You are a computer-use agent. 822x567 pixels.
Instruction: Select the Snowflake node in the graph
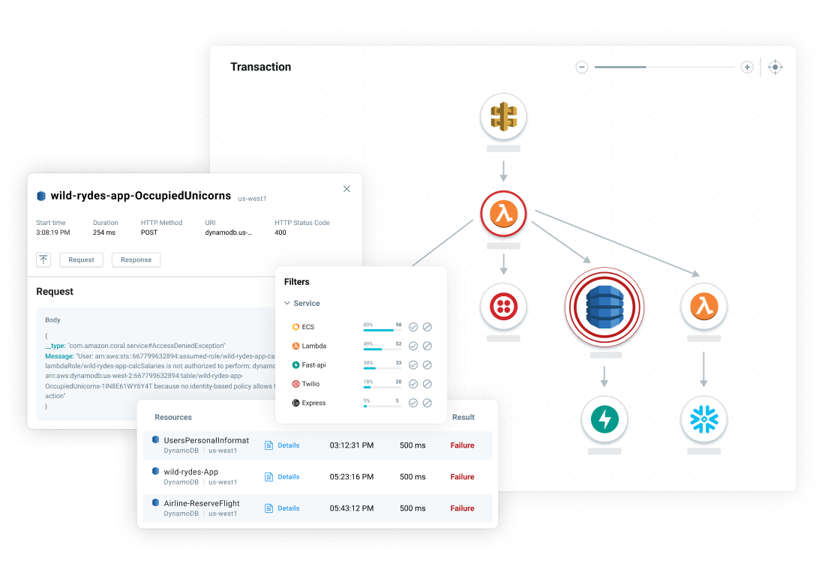pyautogui.click(x=703, y=419)
